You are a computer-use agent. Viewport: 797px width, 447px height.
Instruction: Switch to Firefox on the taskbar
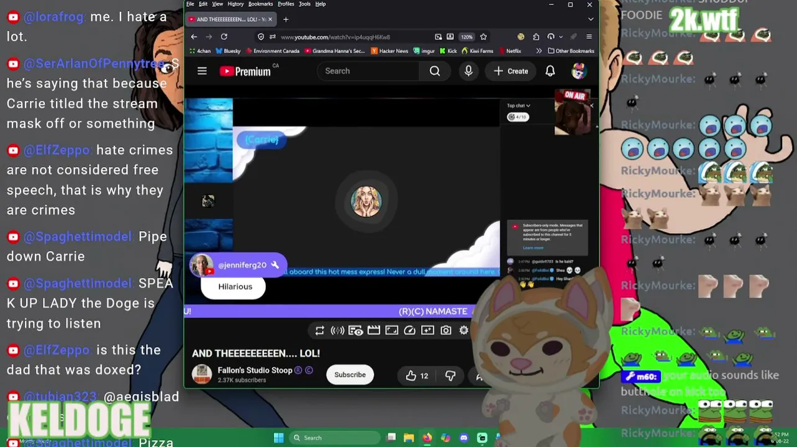427,438
